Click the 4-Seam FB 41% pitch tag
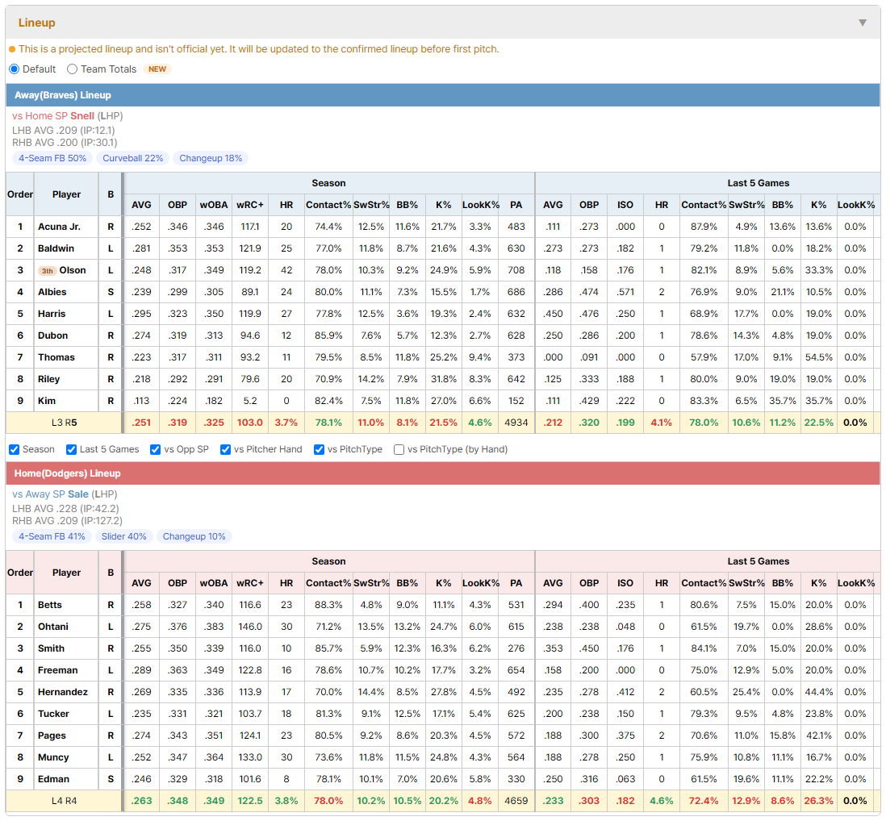The image size is (886, 821). tap(52, 536)
